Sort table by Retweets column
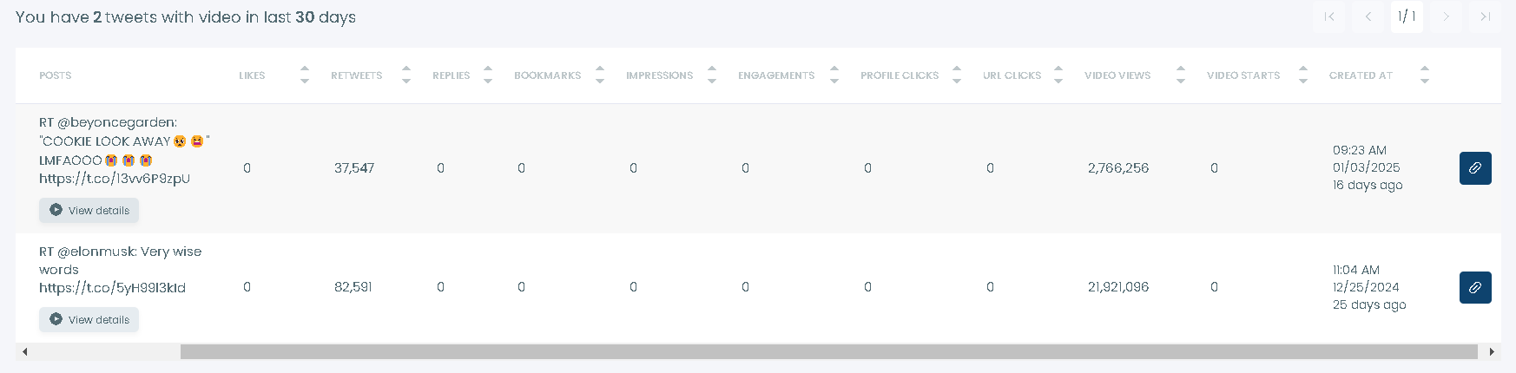1516x373 pixels. 405,75
